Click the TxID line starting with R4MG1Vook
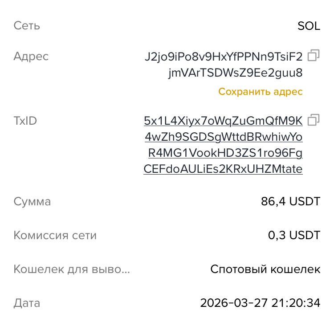The width and height of the screenshot is (334, 330). pos(225,153)
